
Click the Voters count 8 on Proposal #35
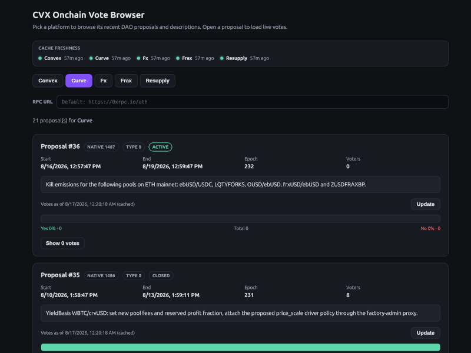tap(348, 295)
